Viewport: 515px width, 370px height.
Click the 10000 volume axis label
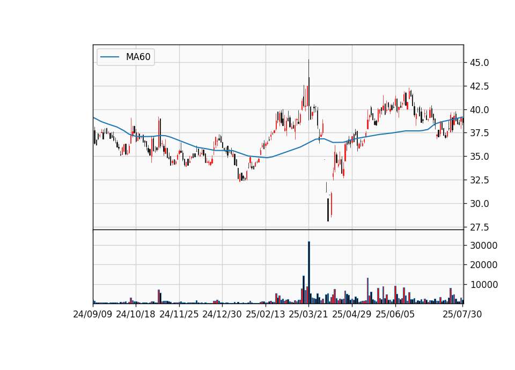[483, 285]
